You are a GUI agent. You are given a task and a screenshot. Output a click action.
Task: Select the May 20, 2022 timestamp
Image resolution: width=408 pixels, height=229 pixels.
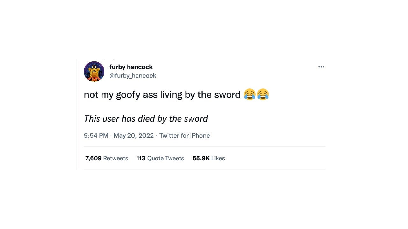pyautogui.click(x=133, y=135)
